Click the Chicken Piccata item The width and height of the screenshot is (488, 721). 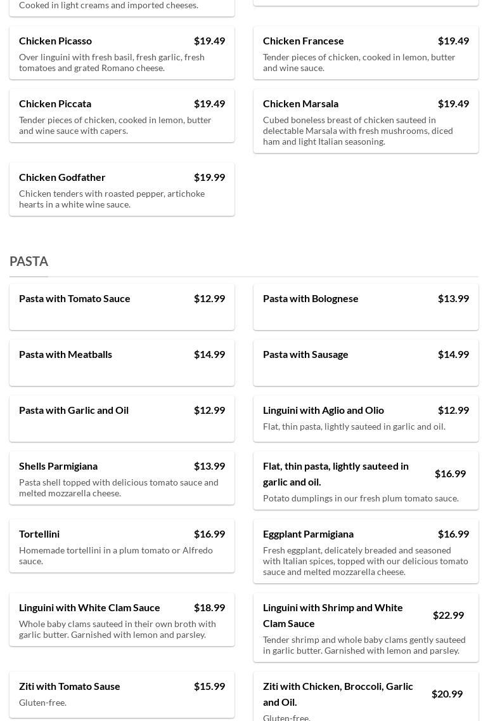point(122,116)
